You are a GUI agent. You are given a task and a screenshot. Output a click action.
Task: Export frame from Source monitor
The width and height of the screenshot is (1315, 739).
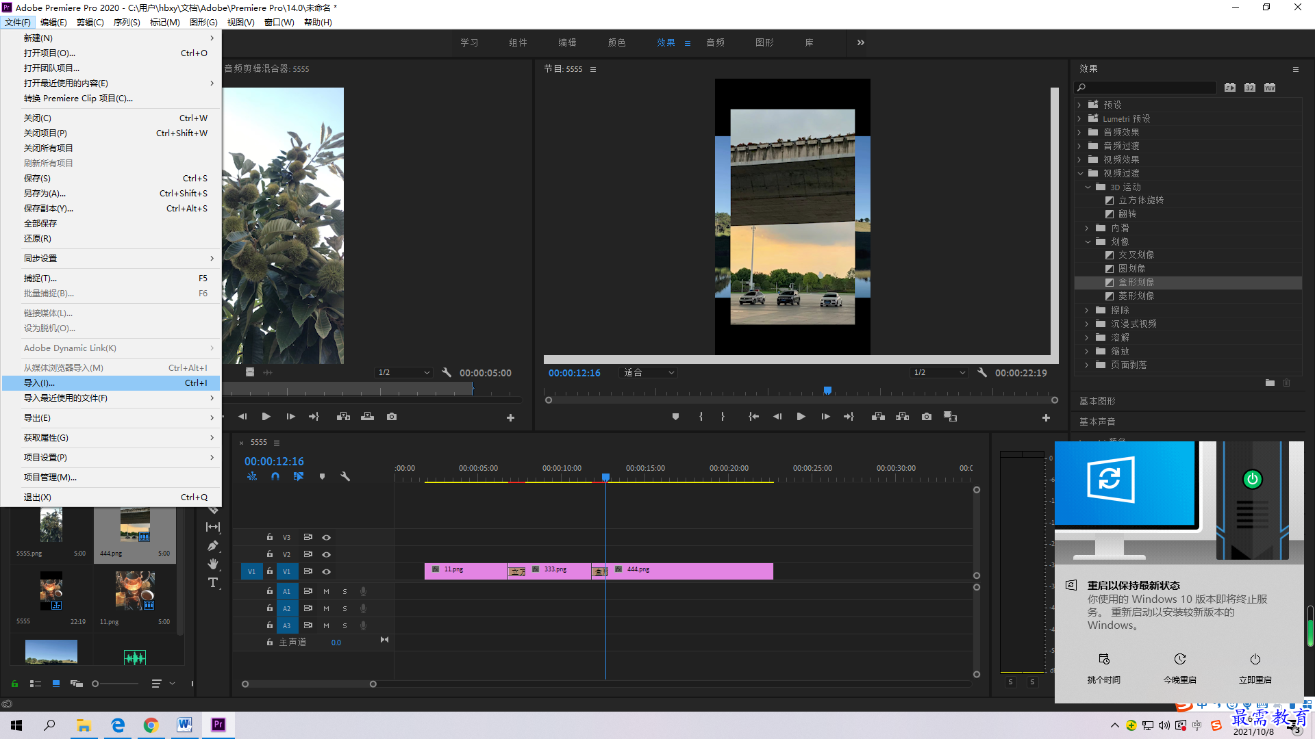[392, 417]
